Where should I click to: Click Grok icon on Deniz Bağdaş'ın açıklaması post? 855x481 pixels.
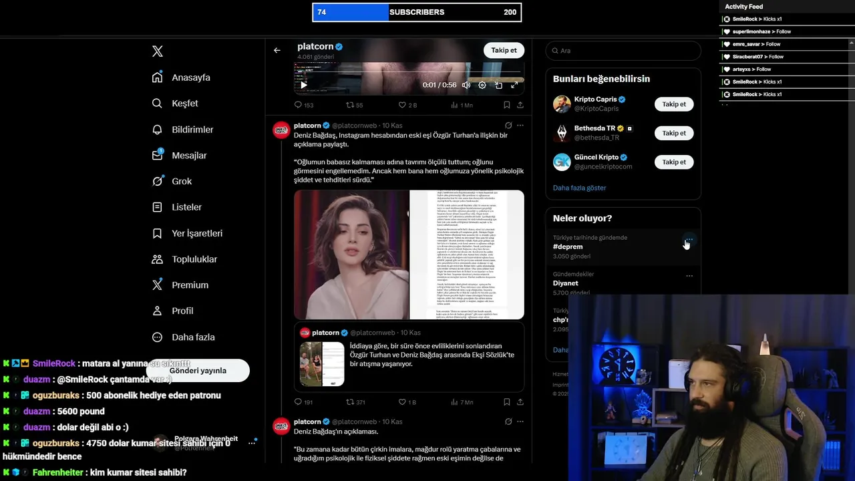click(508, 422)
